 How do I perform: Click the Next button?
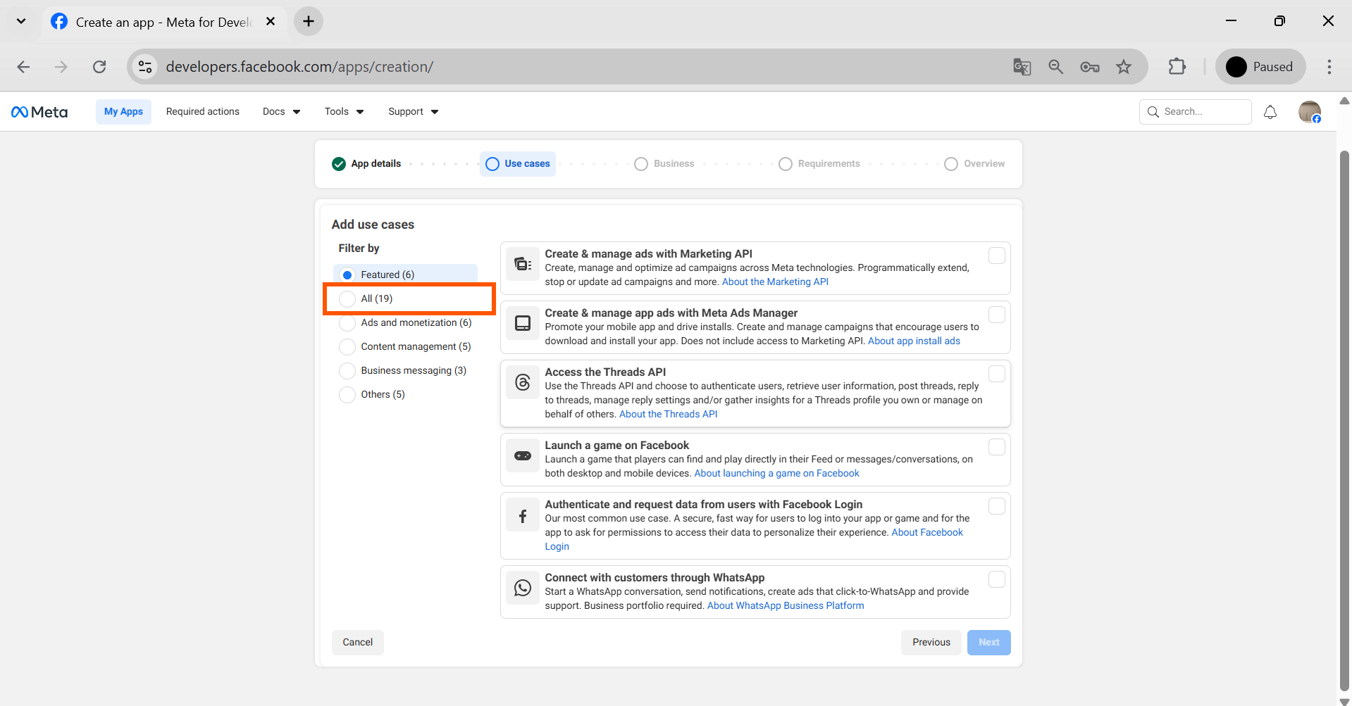pos(989,643)
